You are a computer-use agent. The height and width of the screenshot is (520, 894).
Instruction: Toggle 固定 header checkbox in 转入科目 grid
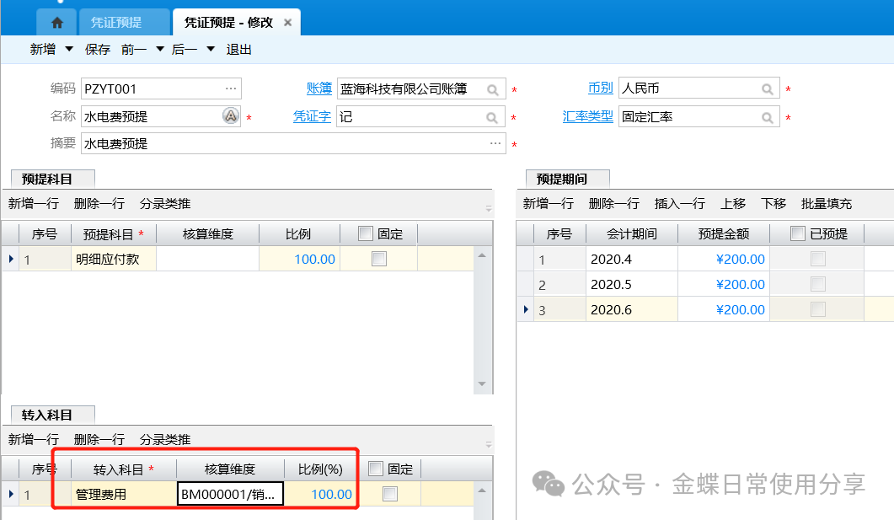pyautogui.click(x=376, y=469)
